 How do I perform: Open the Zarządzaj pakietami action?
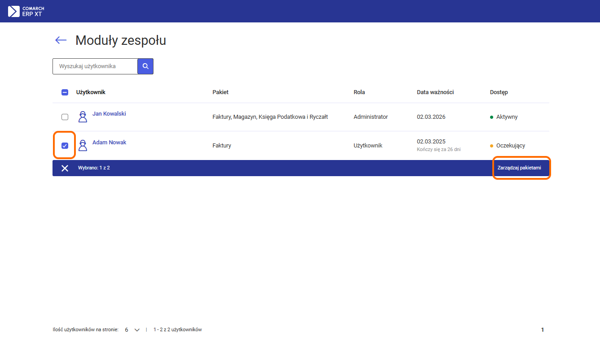(519, 168)
